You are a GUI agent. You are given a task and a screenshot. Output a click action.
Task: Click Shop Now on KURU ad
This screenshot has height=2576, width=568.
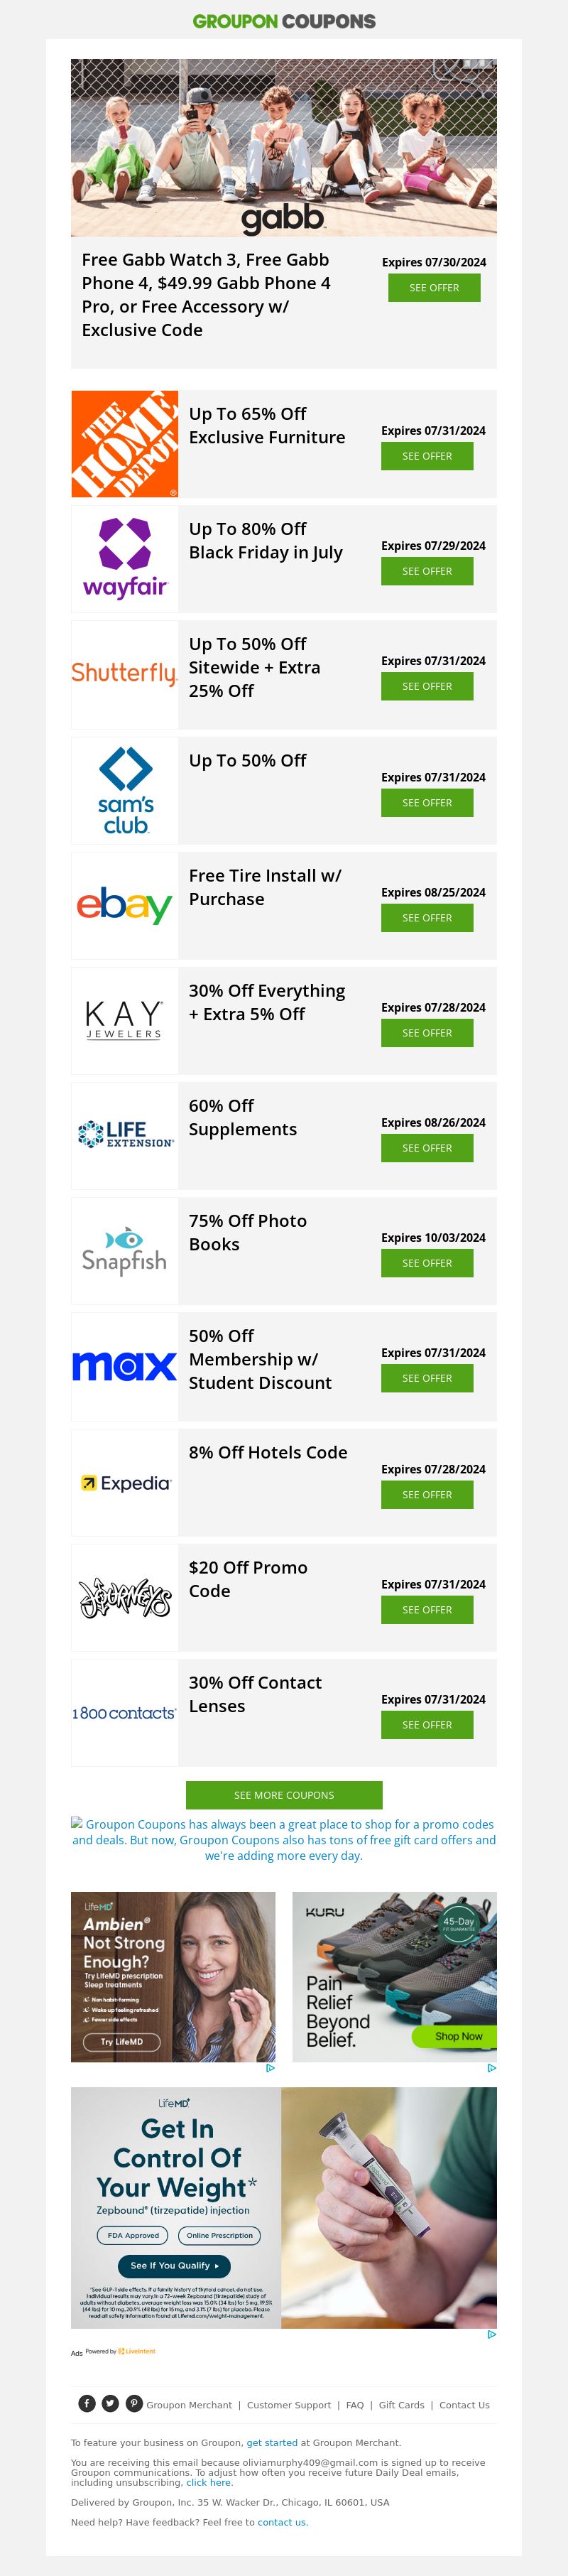pyautogui.click(x=458, y=2035)
